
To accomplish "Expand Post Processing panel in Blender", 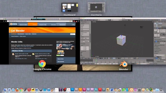I will tap(155, 50).
